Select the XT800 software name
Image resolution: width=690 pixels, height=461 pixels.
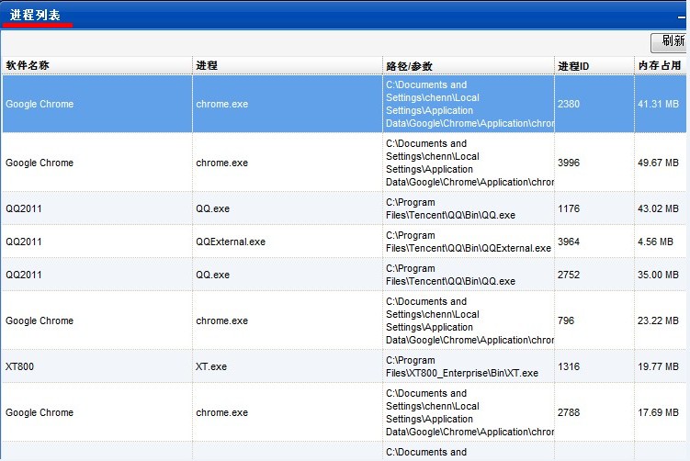[19, 366]
